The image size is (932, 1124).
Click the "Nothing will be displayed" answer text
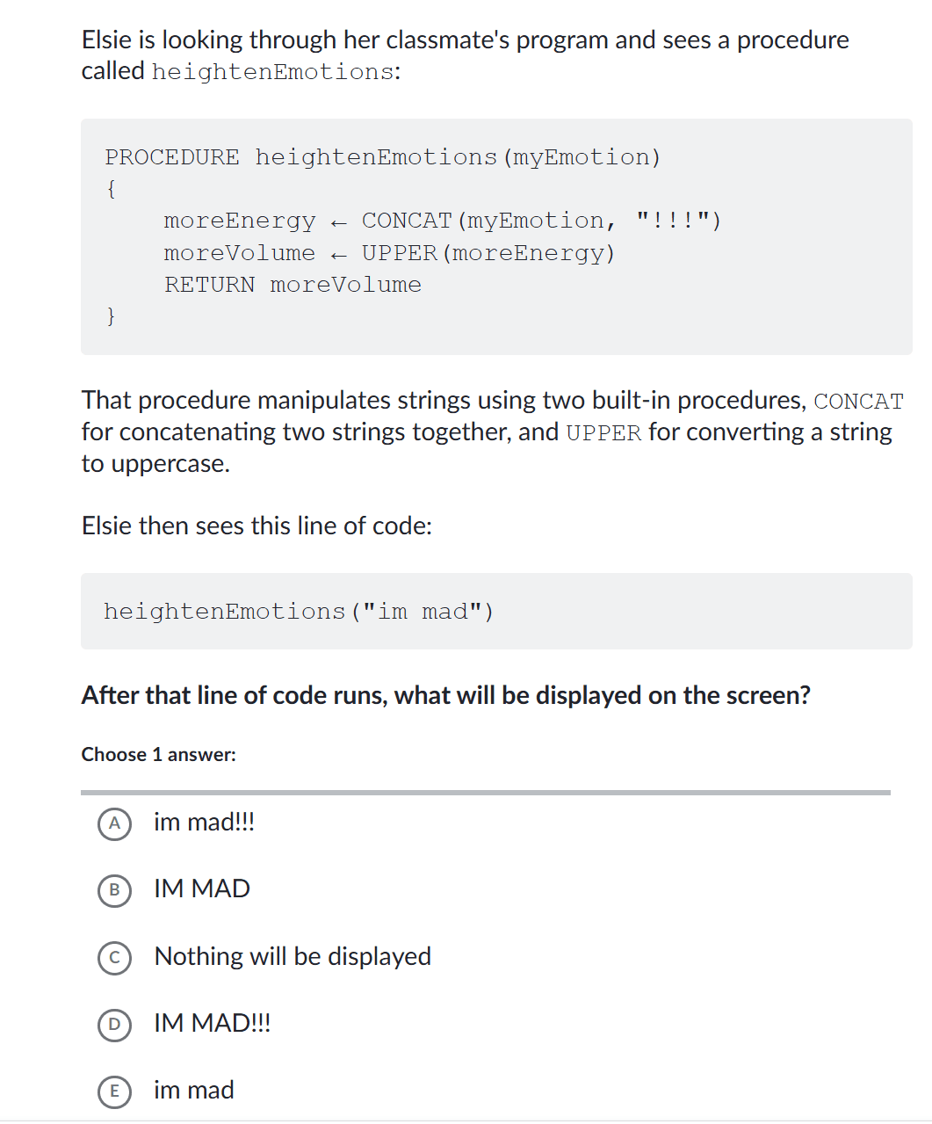coord(293,956)
